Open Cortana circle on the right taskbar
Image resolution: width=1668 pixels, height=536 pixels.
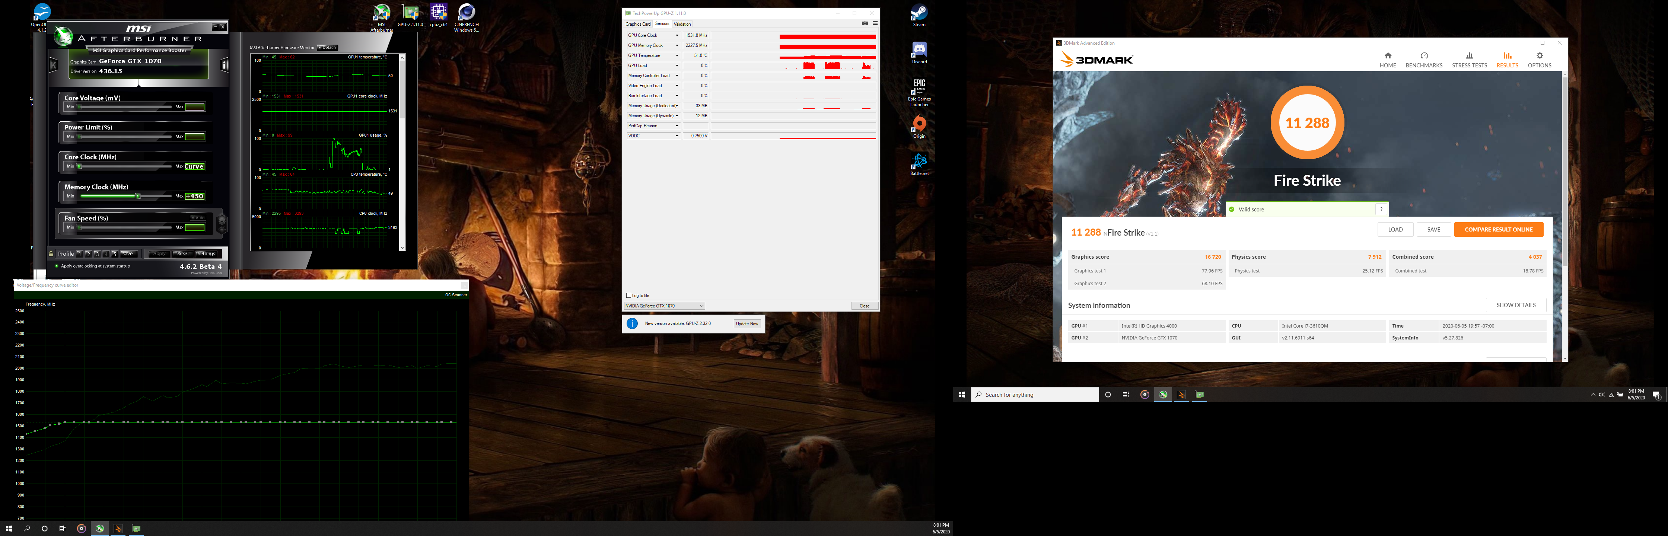(1108, 394)
